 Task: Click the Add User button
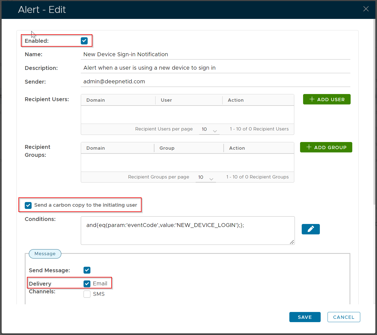[x=326, y=100]
